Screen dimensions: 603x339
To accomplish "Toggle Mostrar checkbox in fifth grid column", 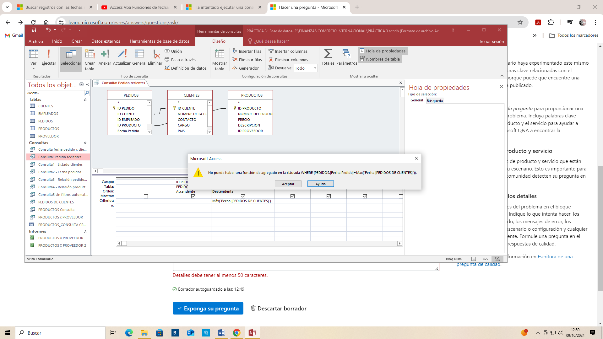I will [329, 196].
